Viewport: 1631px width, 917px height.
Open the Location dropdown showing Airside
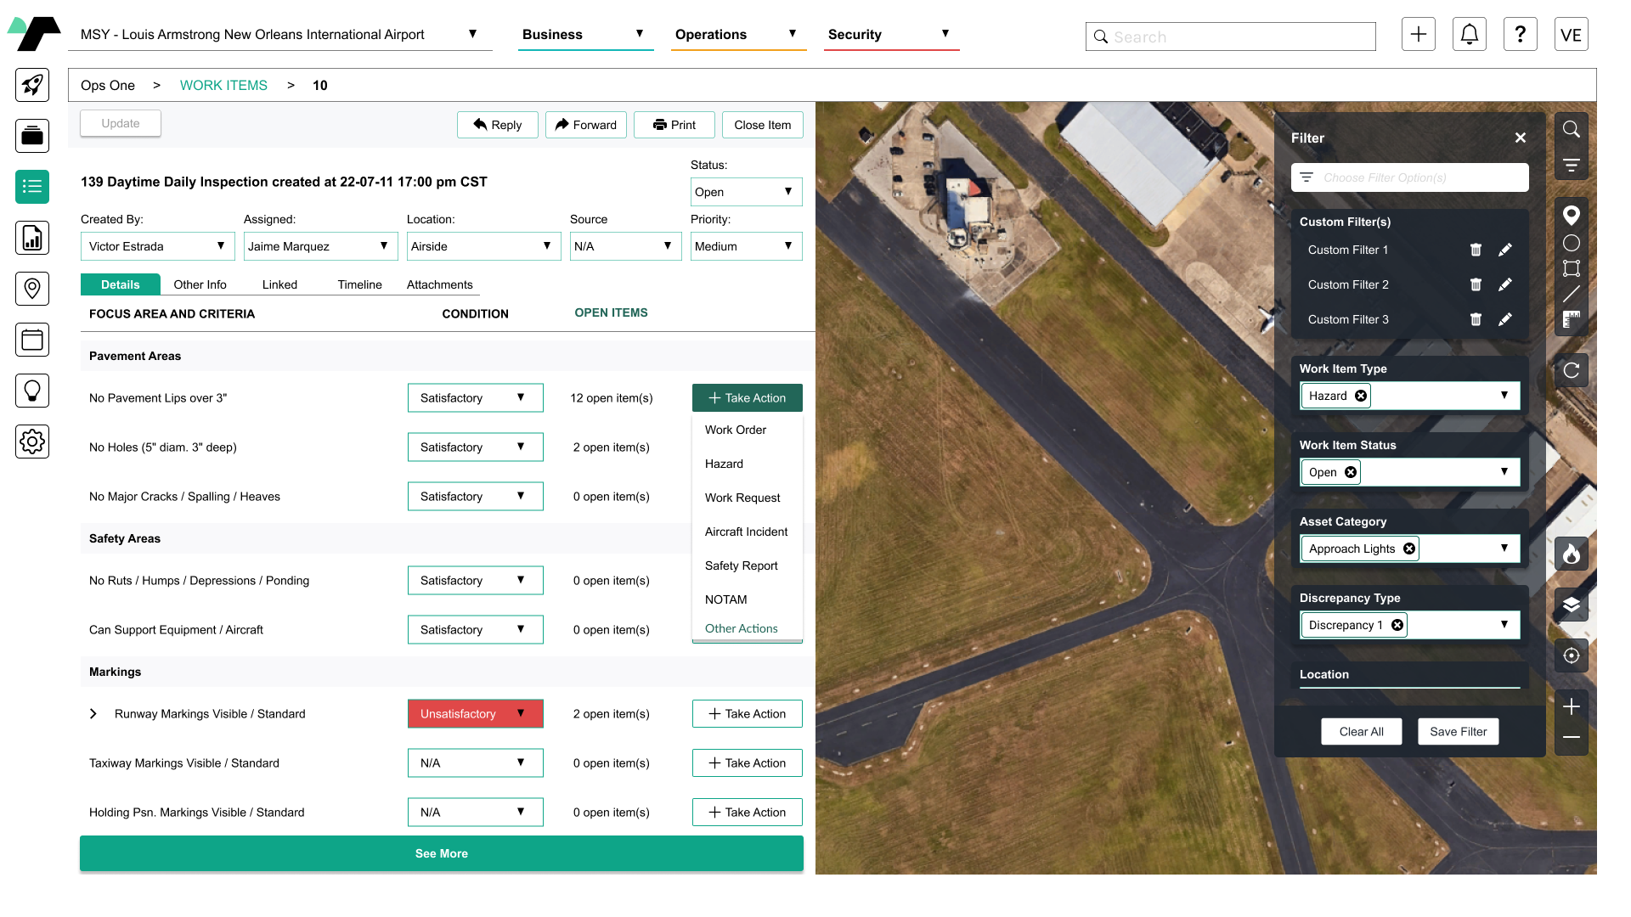(x=483, y=246)
